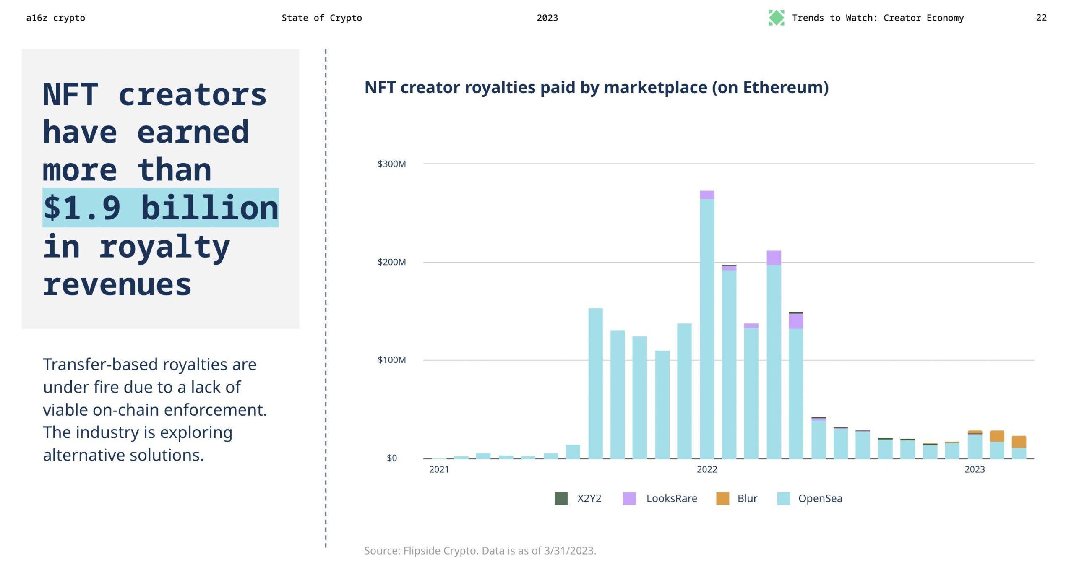1074x578 pixels.
Task: Select the LooksRare legend label
Action: pos(671,498)
